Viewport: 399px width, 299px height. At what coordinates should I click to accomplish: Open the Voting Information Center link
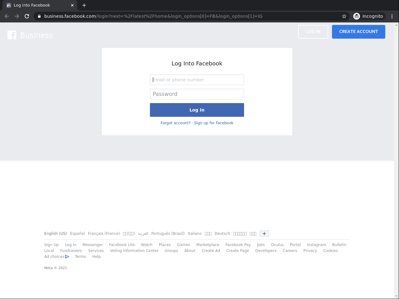tap(134, 251)
